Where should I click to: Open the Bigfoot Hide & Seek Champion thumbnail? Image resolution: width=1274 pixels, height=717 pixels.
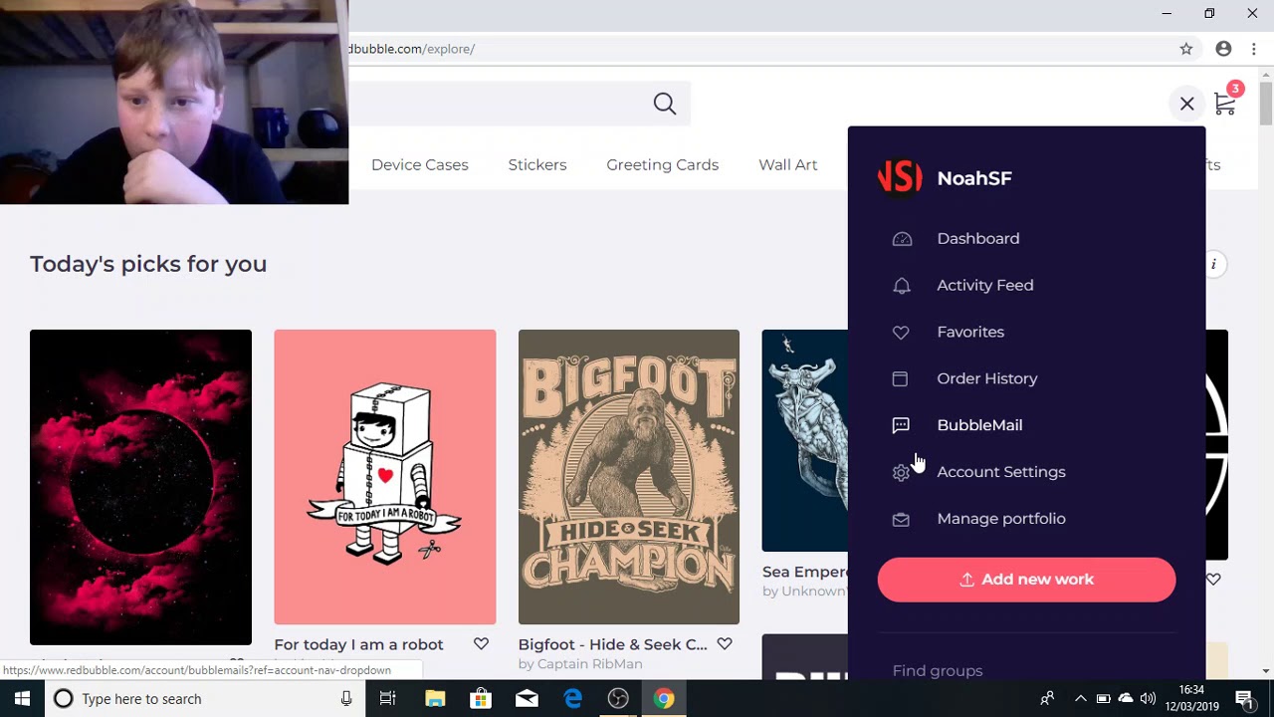(x=629, y=477)
